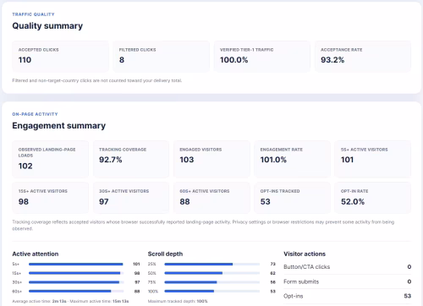The height and width of the screenshot is (306, 423).
Task: Click the tracking coverage explanation note
Action: tap(203, 225)
